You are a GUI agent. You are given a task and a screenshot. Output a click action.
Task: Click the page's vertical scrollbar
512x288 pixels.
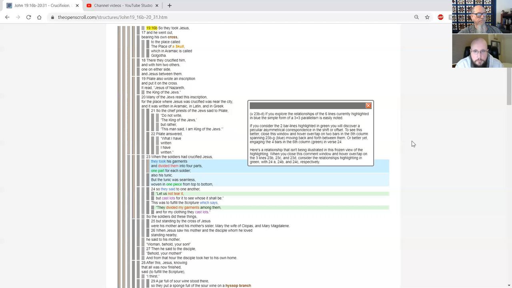point(509,80)
